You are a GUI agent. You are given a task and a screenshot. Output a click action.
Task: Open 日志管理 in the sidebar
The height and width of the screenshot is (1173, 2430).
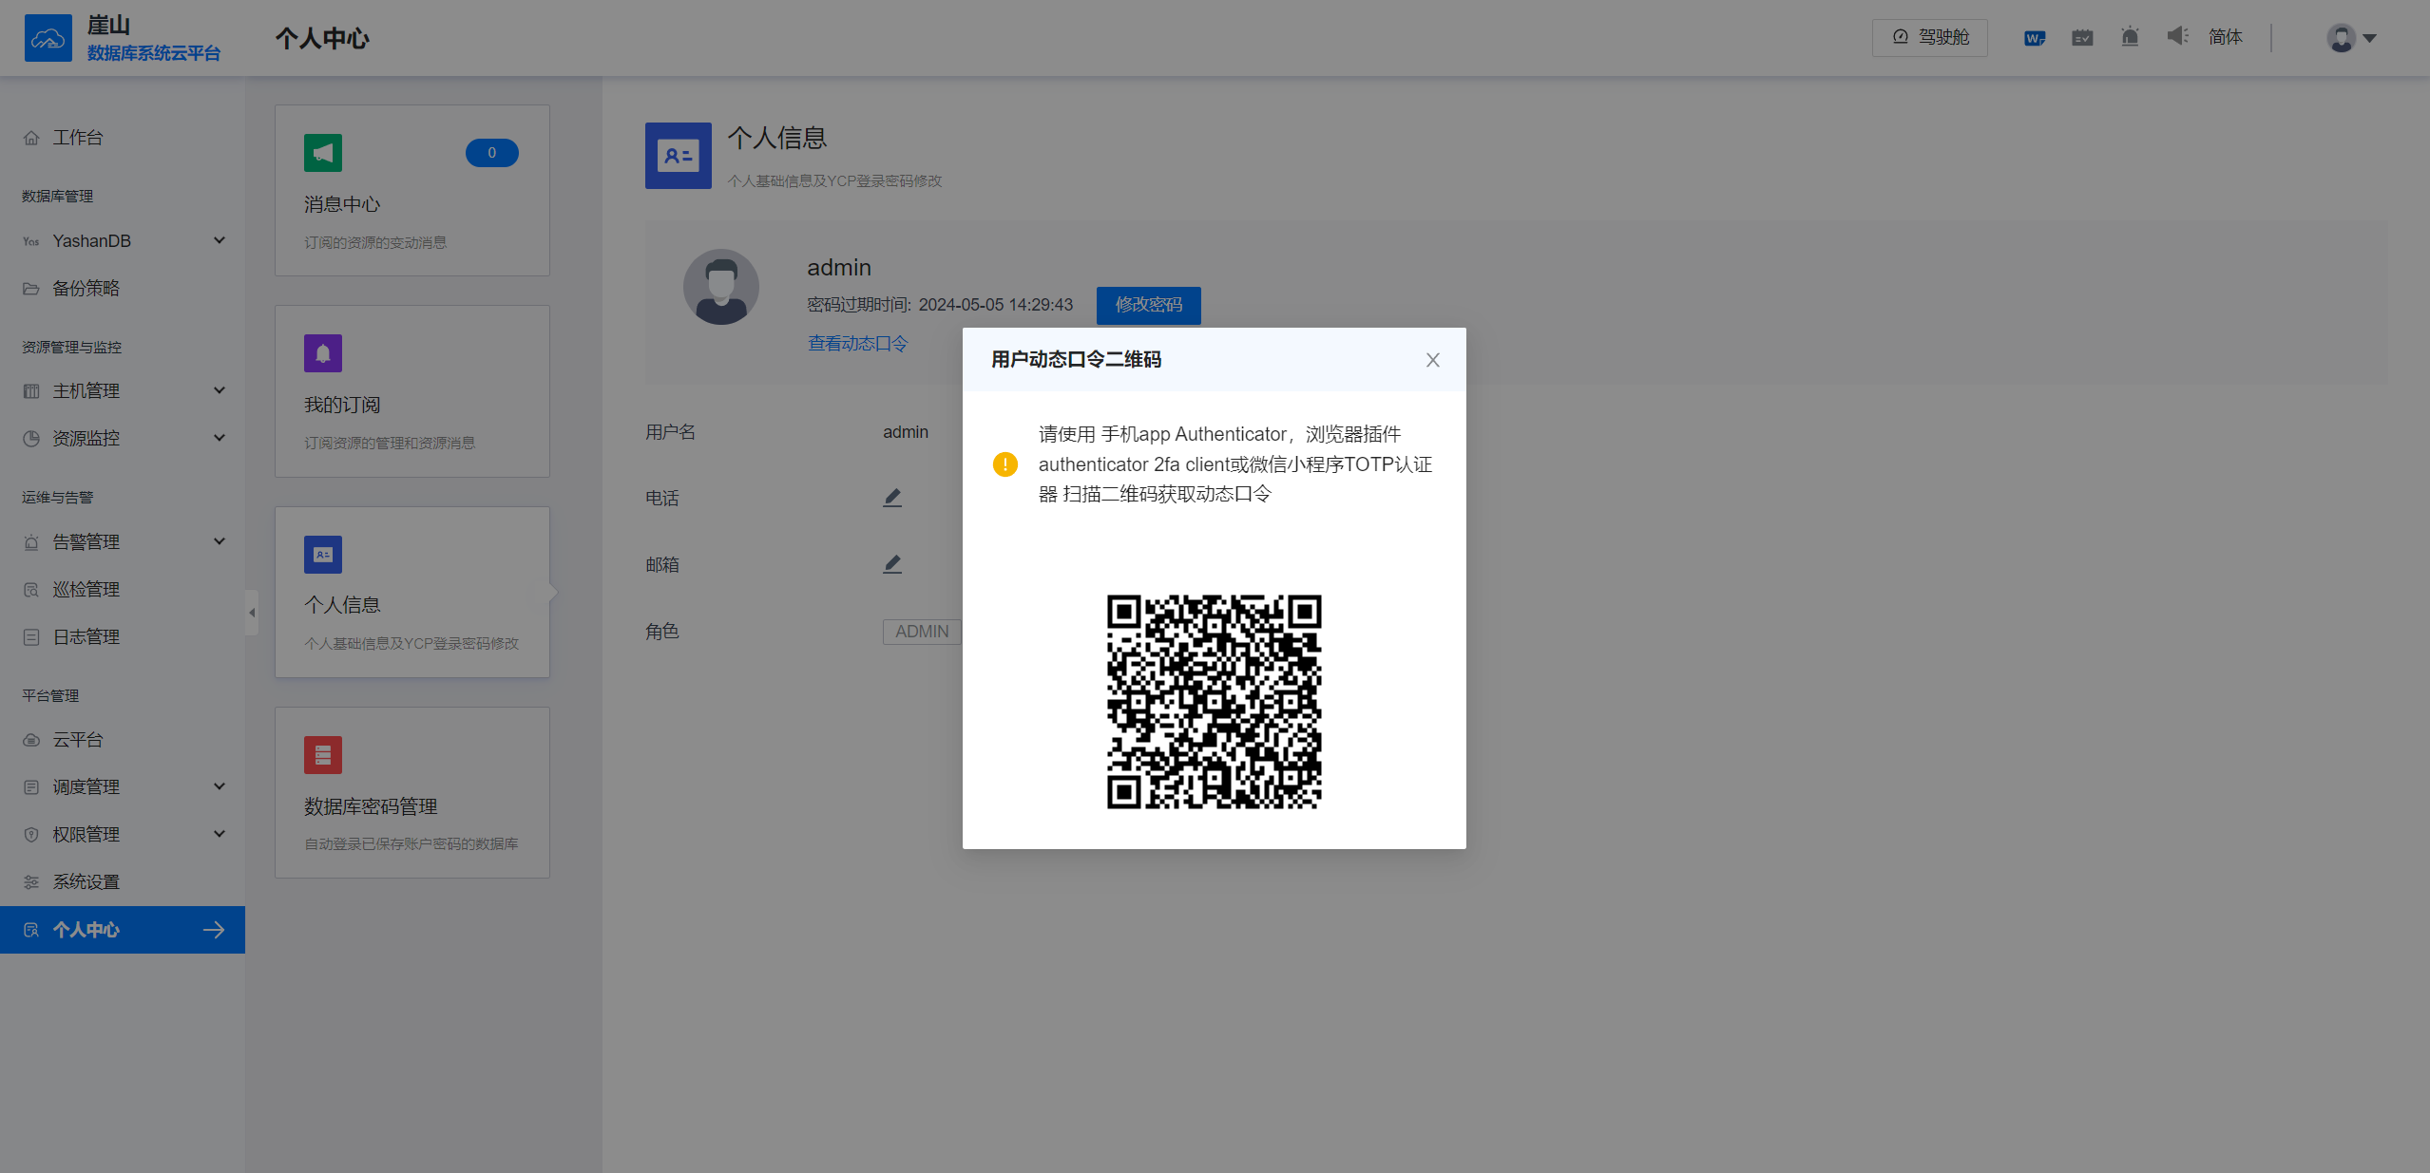tap(86, 636)
